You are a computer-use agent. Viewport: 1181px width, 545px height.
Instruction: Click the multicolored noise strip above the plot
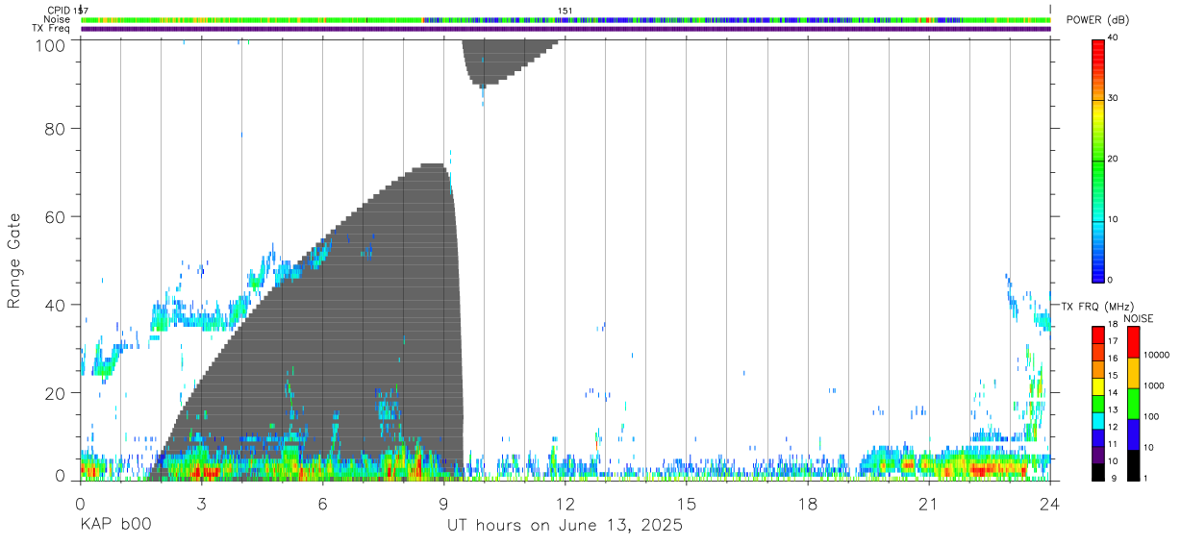566,19
